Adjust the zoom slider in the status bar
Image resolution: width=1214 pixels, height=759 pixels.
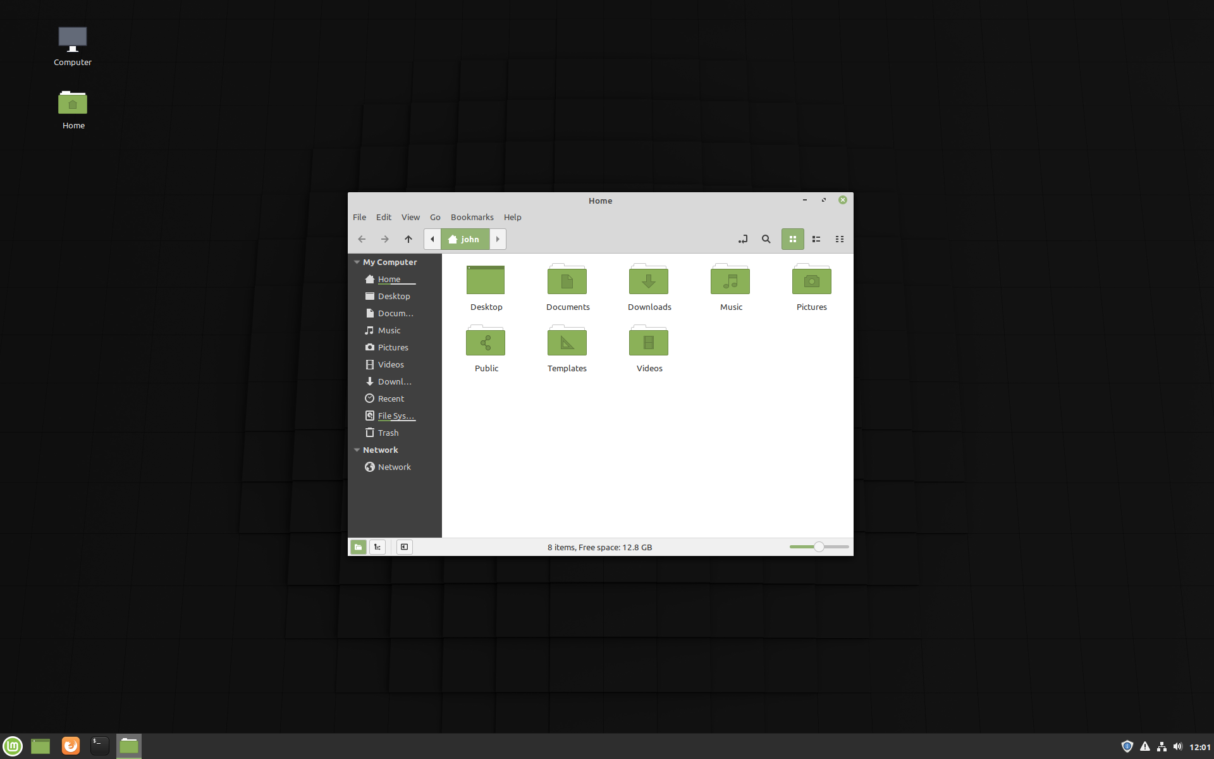click(819, 546)
